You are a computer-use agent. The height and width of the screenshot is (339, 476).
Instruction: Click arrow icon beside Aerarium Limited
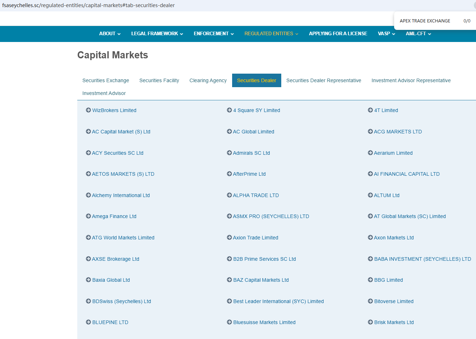370,153
